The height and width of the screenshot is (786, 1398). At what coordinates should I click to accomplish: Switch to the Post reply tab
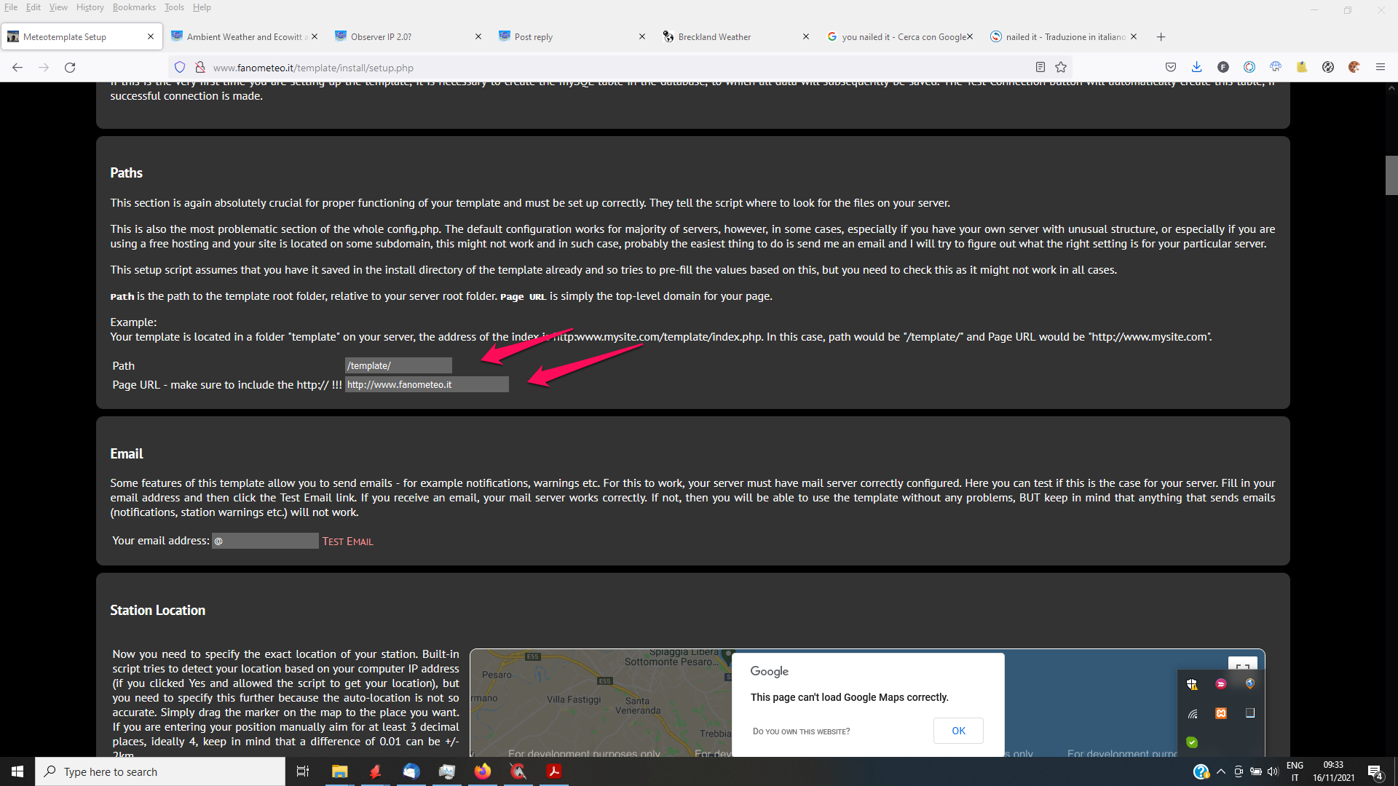[x=573, y=37]
